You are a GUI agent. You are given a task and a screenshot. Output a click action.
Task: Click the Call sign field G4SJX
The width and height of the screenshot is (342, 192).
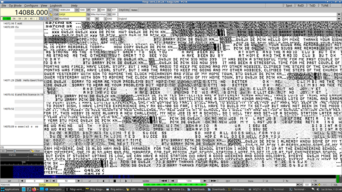[x=73, y=14]
